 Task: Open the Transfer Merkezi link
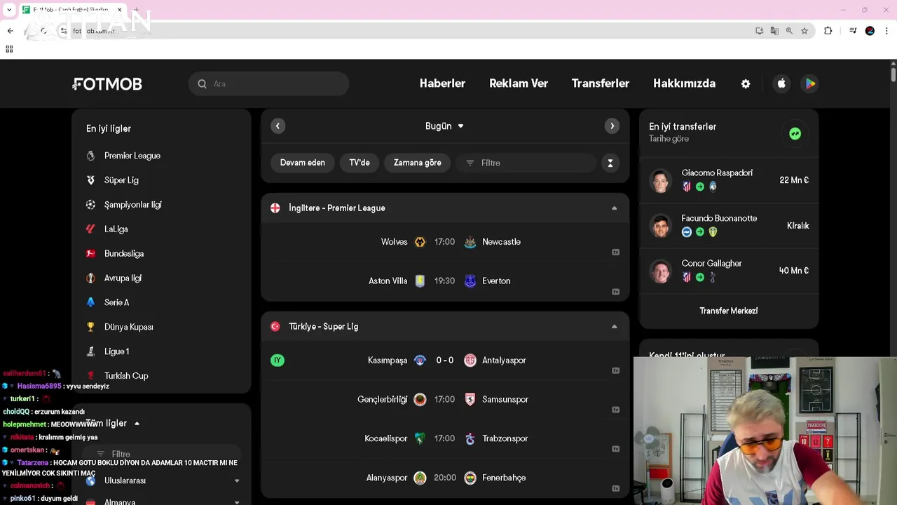[729, 311]
